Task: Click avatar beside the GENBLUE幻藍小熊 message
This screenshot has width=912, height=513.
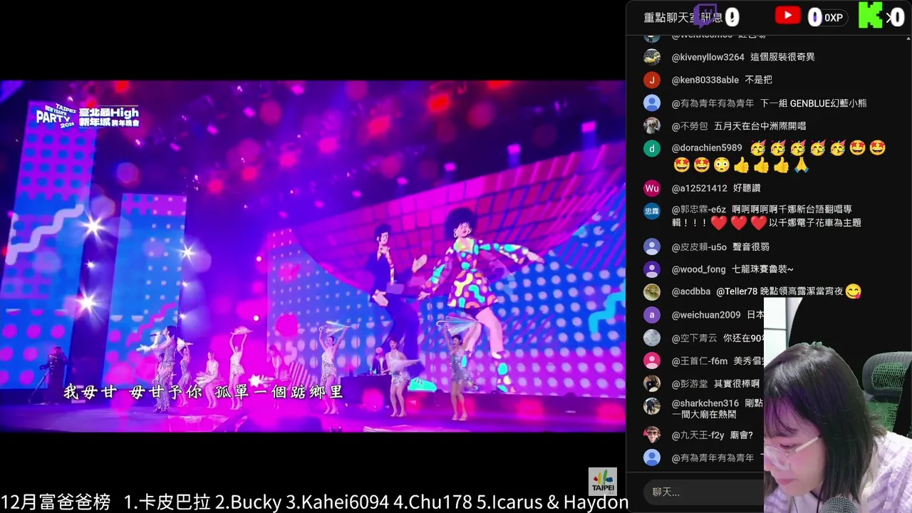Action: tap(652, 103)
